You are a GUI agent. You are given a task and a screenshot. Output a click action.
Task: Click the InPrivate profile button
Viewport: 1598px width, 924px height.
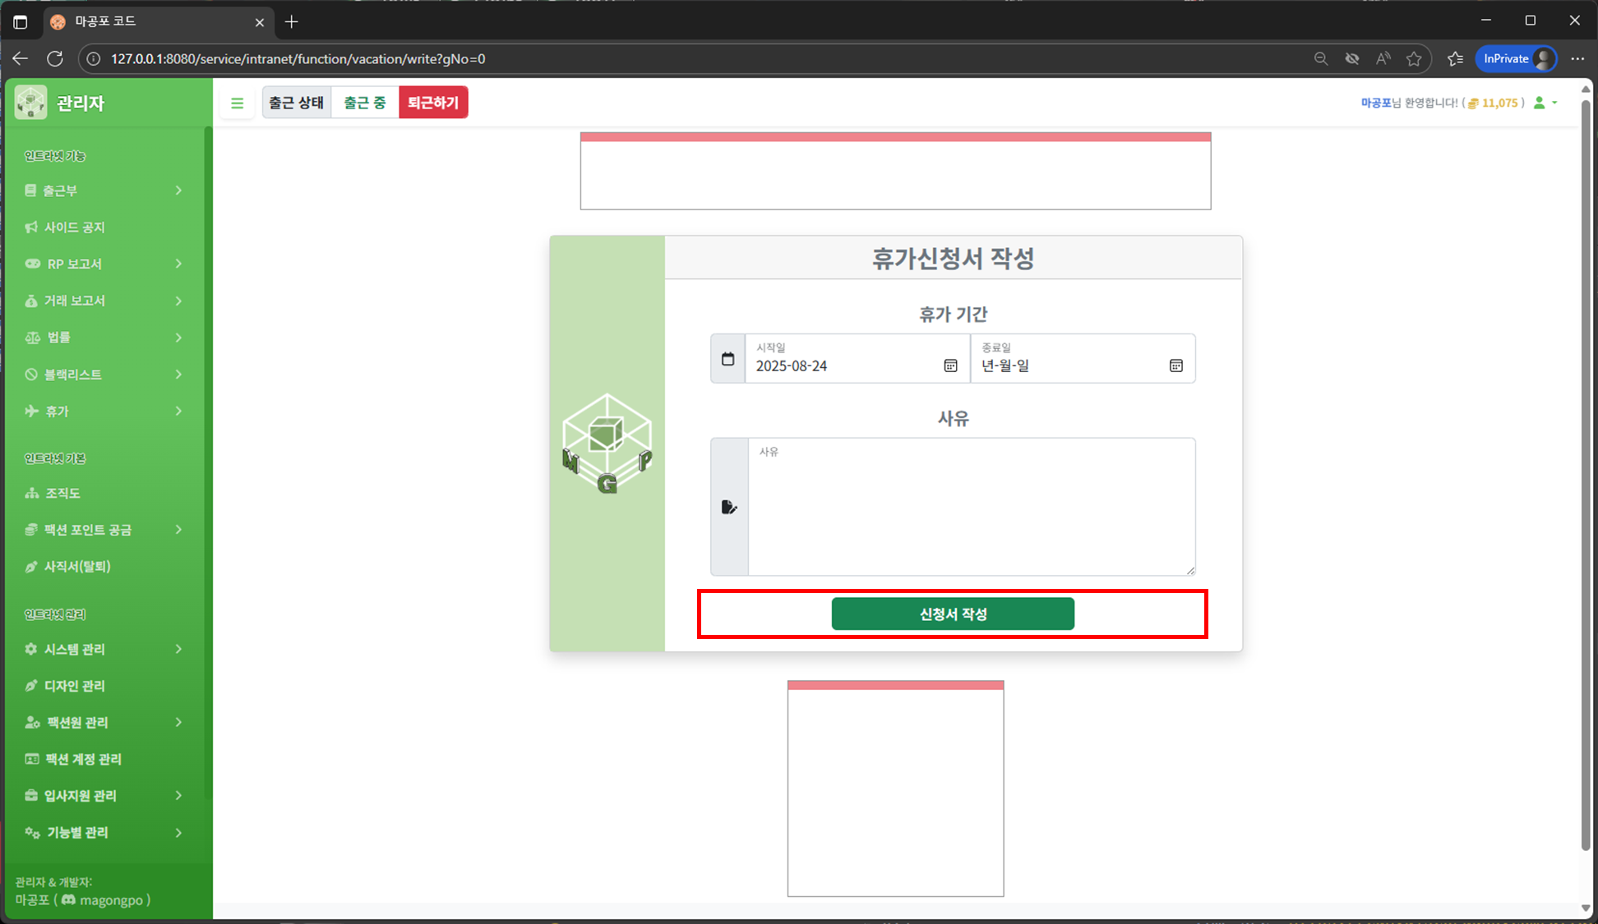(1517, 59)
